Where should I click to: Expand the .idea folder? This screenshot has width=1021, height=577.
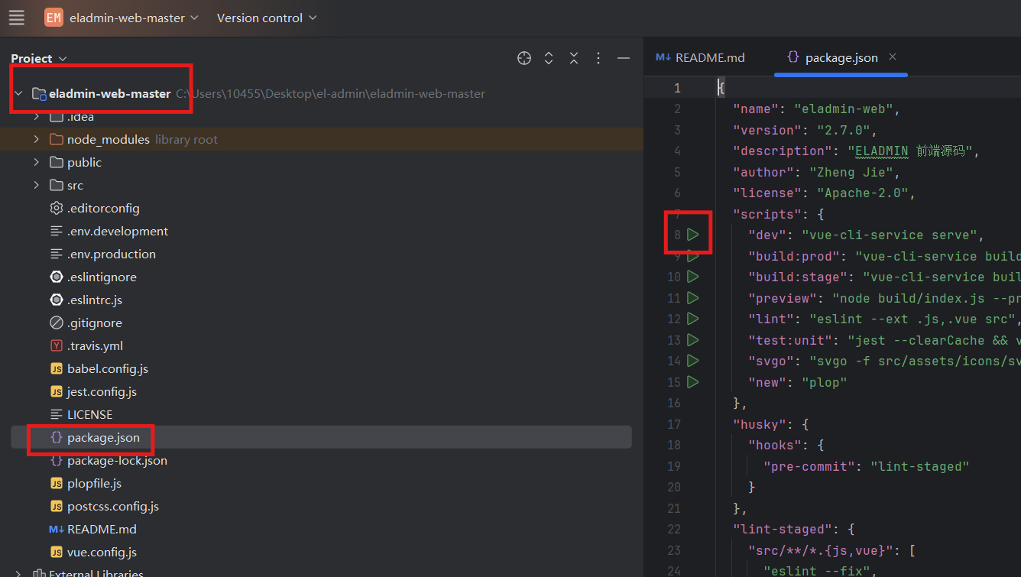(x=36, y=117)
